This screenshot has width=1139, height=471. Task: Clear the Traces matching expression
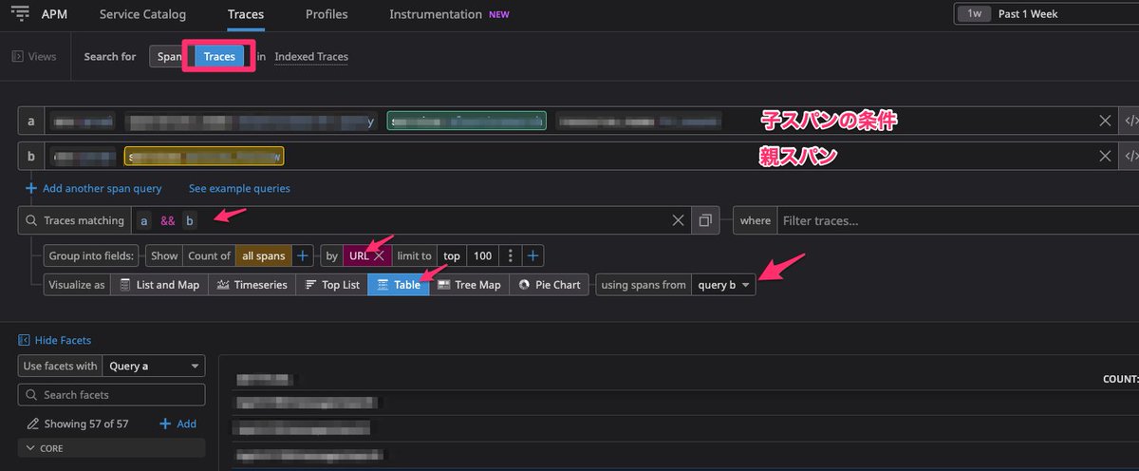[678, 220]
